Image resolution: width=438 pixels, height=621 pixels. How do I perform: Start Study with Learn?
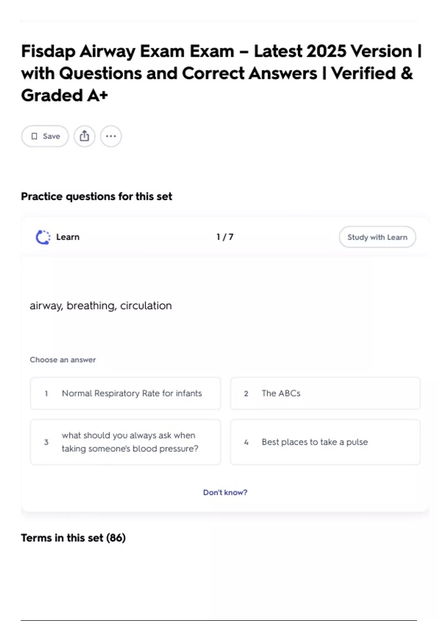[x=377, y=237]
